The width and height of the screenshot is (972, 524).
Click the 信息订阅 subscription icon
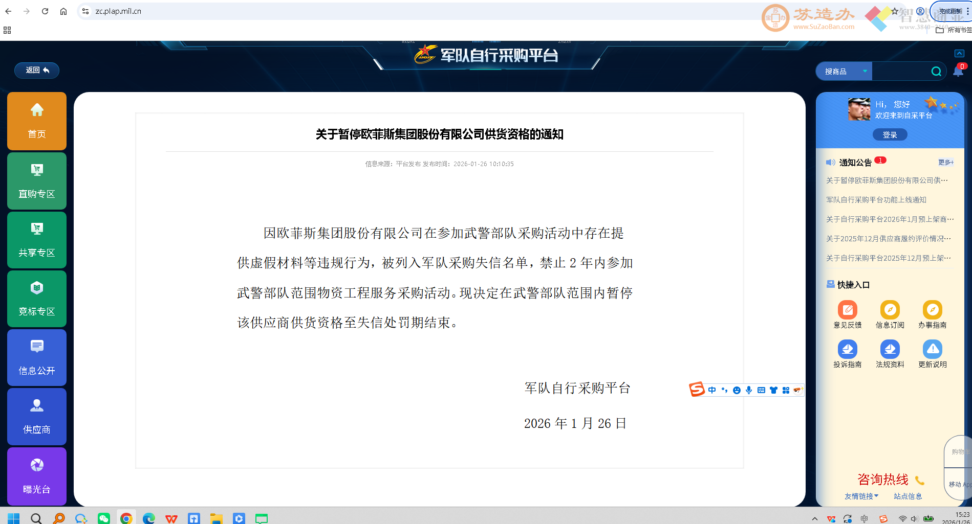(x=890, y=309)
